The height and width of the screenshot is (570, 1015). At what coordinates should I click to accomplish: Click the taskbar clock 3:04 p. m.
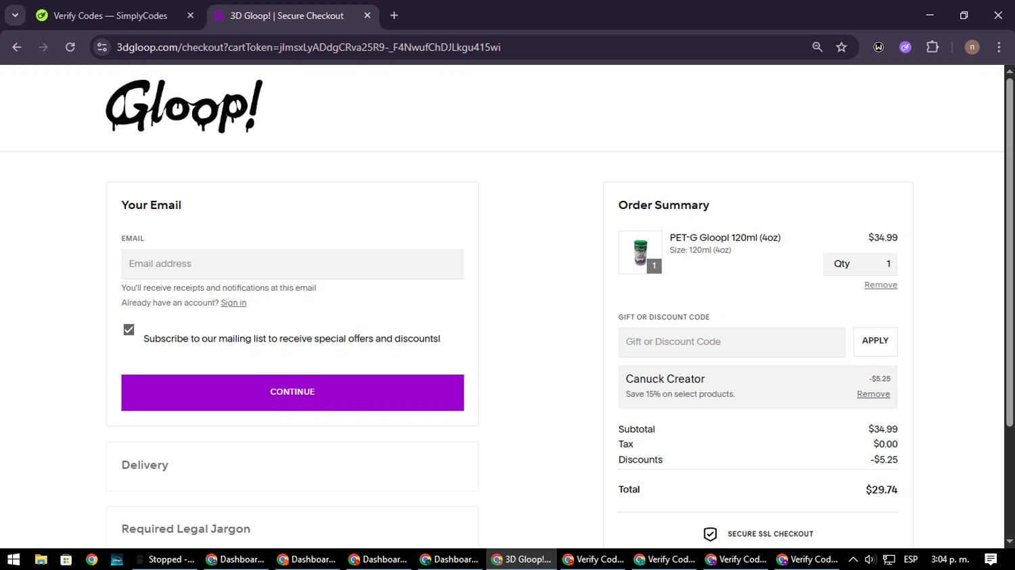click(950, 559)
